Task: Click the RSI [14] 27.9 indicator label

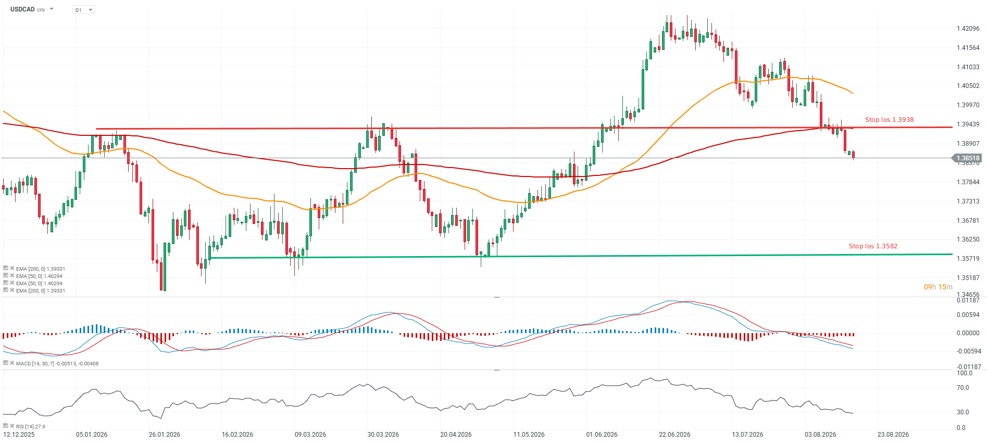Action: click(31, 426)
